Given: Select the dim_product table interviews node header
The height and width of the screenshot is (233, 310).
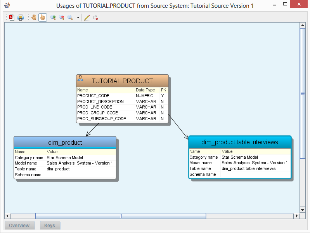Looking at the screenshot, I should pyautogui.click(x=239, y=142).
